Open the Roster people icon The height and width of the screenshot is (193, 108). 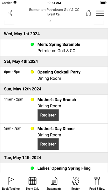[x=75, y=181]
